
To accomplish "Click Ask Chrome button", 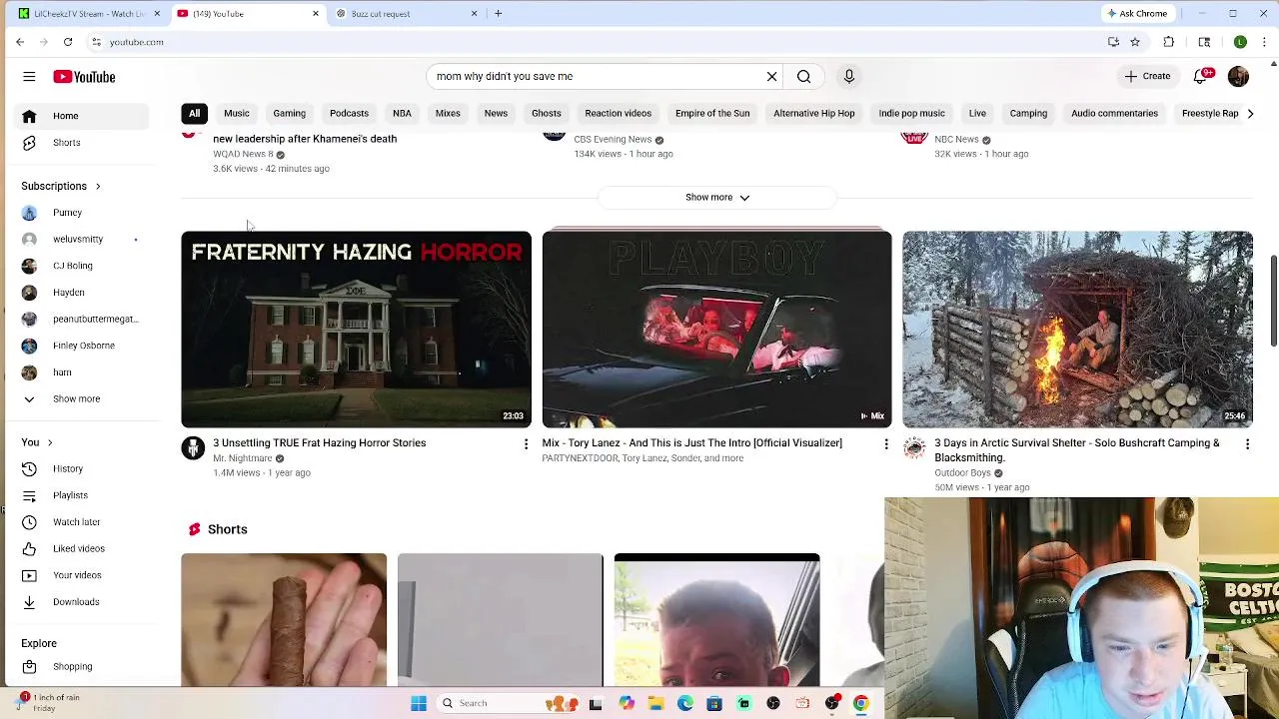I will 1137,14.
